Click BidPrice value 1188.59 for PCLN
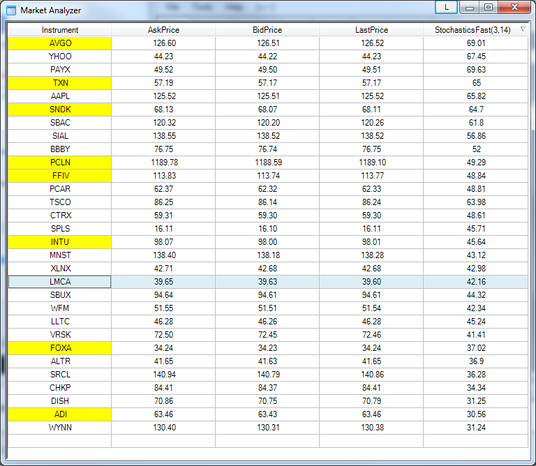The height and width of the screenshot is (466, 536). click(268, 163)
